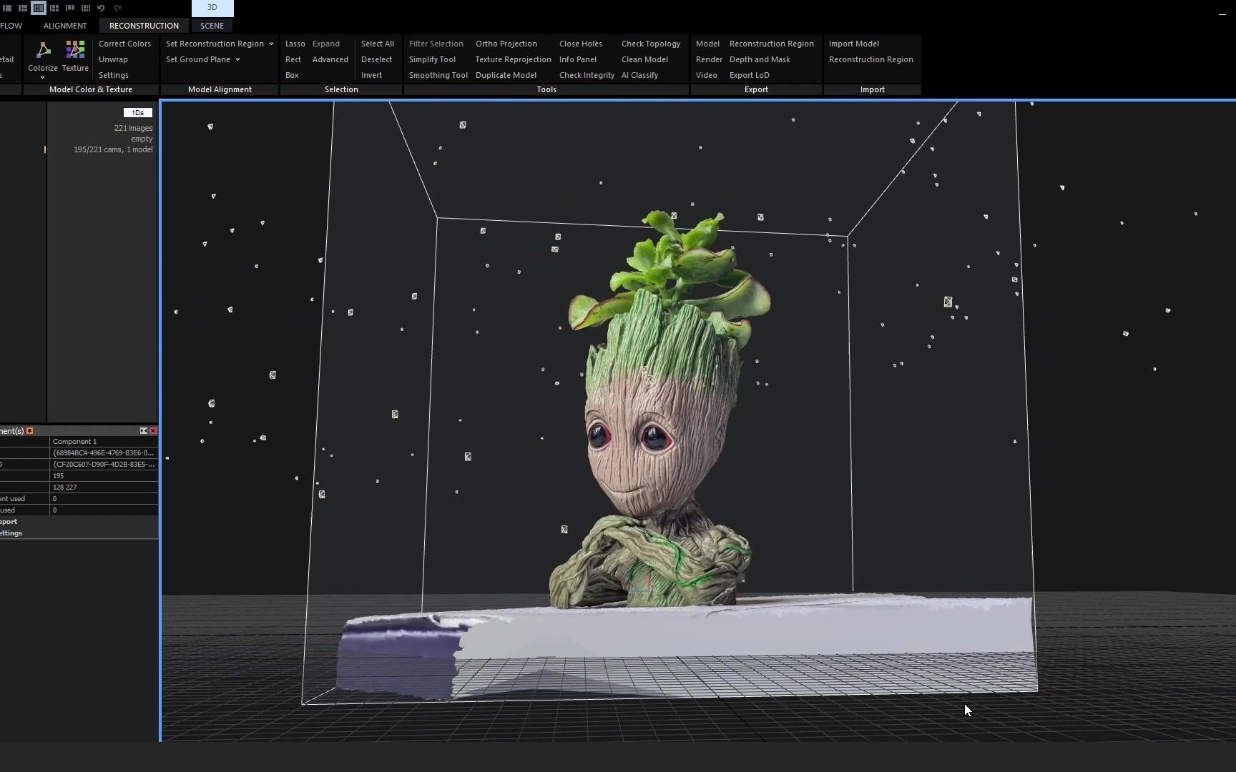Click the '195' value cell
The height and width of the screenshot is (772, 1236).
tap(104, 475)
